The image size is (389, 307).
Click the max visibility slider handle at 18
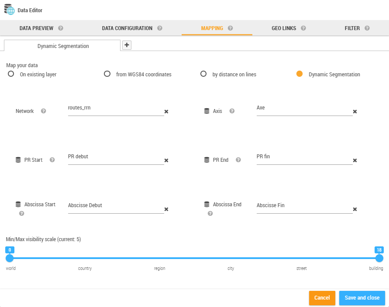(379, 258)
